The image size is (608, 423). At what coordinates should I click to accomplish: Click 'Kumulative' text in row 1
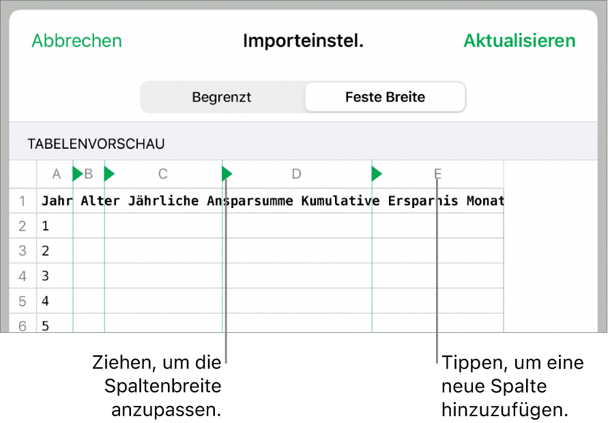(341, 201)
